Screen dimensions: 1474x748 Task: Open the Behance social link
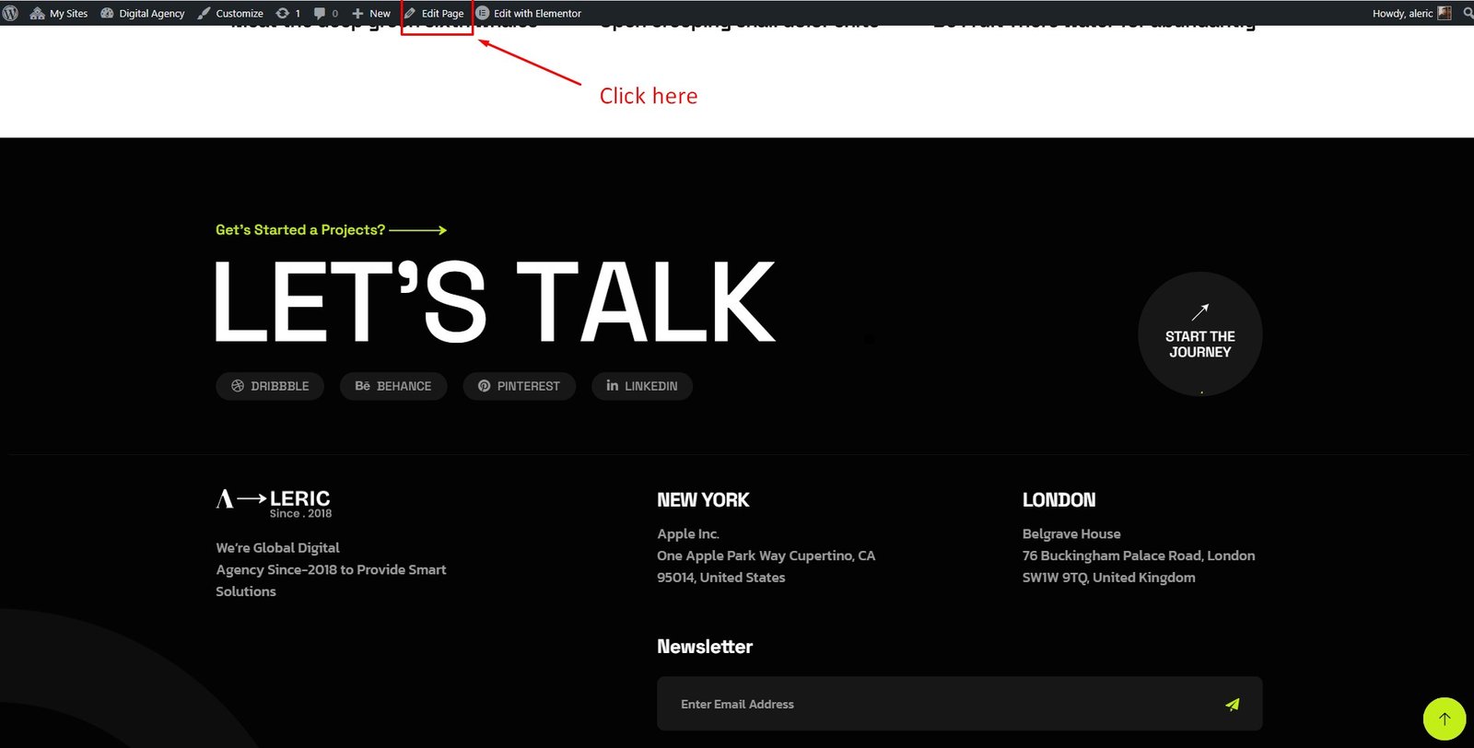coord(393,386)
